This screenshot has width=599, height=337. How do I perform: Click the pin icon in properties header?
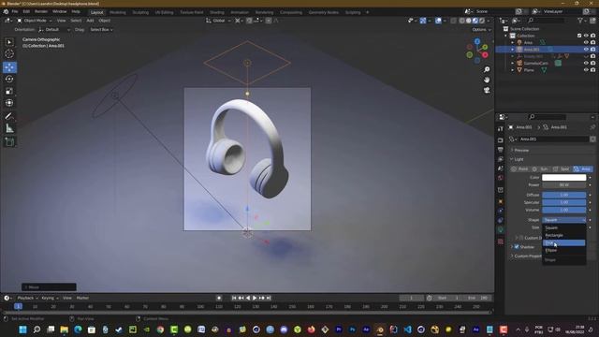tap(592, 127)
